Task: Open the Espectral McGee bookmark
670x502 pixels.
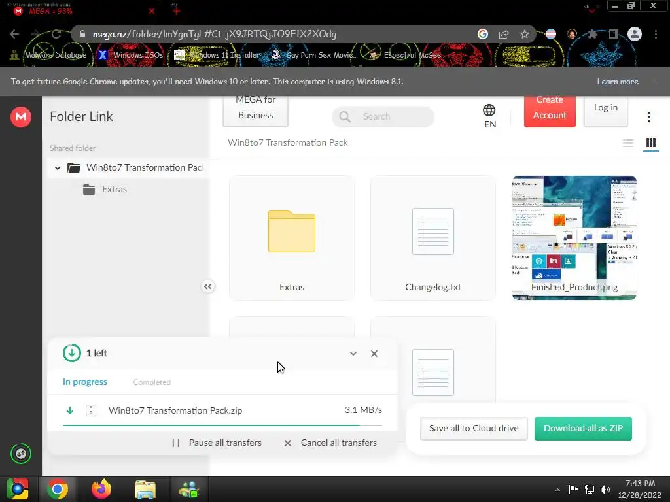Action: (x=406, y=55)
